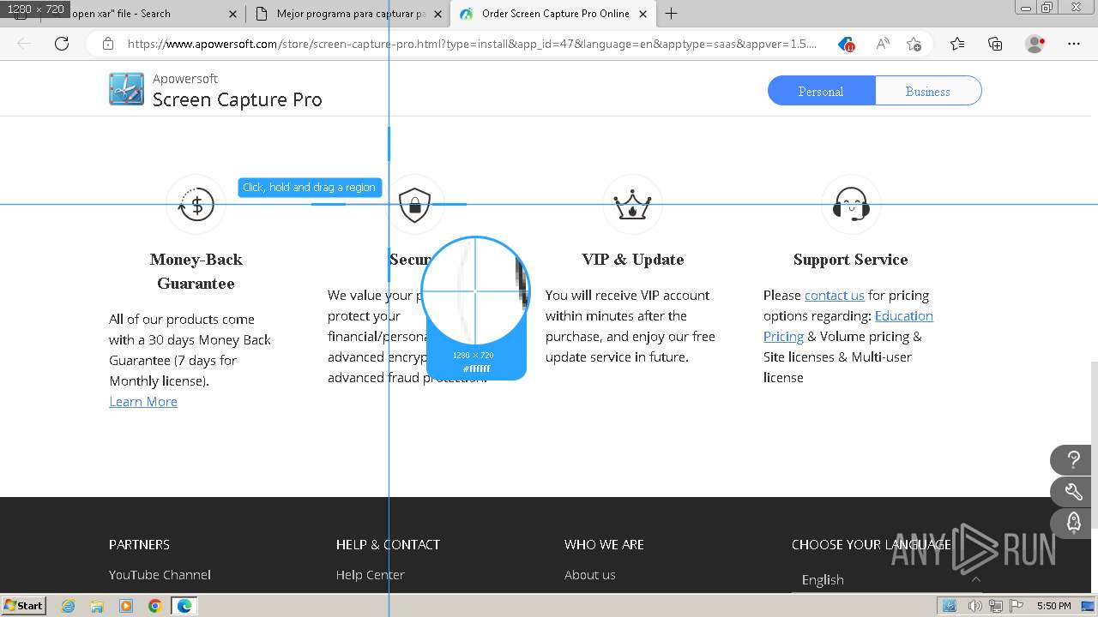Image resolution: width=1098 pixels, height=617 pixels.
Task: Click the WHO WE ARE footer heading
Action: (604, 544)
